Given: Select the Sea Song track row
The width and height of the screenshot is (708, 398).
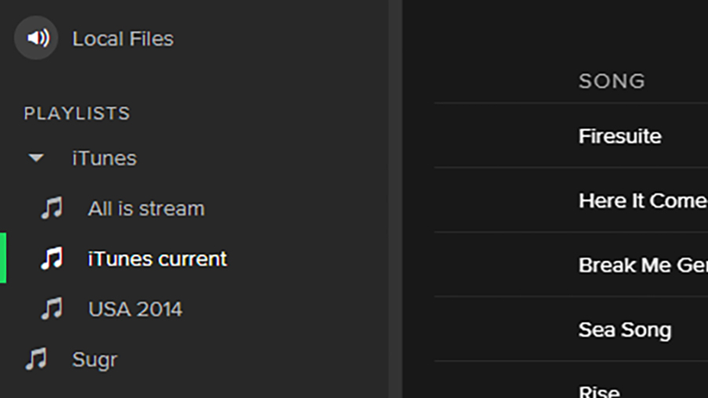Looking at the screenshot, I should (571, 329).
